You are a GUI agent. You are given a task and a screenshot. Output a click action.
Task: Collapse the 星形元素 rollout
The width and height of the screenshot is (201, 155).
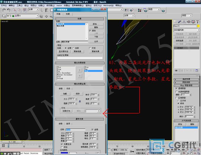tap(80, 119)
